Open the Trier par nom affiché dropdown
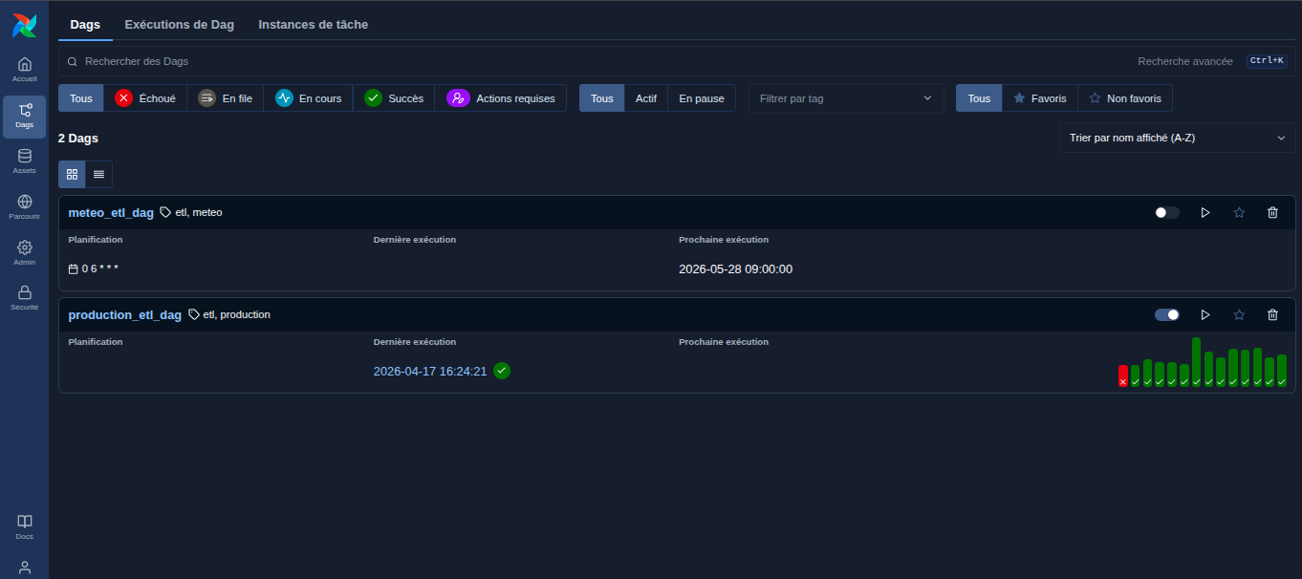1302x579 pixels. pos(1178,138)
